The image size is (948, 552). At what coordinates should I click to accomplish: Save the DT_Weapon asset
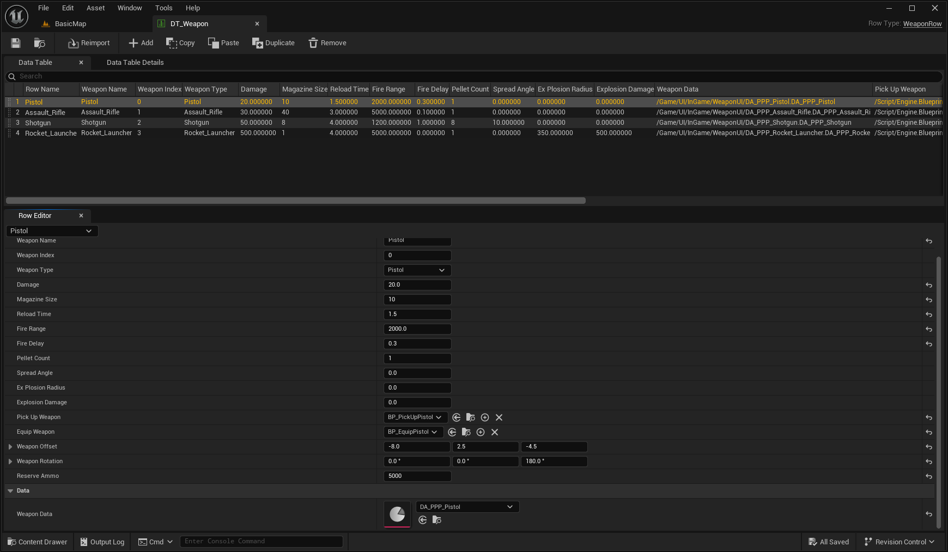[x=16, y=43]
